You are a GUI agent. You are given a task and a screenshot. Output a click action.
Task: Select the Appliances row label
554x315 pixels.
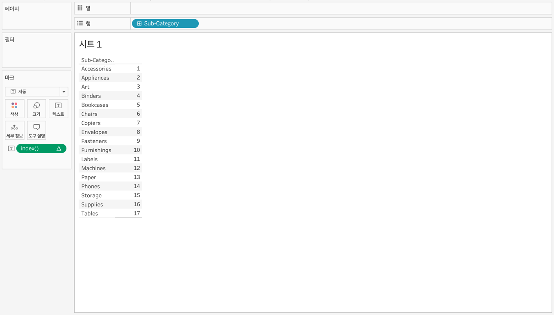(95, 78)
